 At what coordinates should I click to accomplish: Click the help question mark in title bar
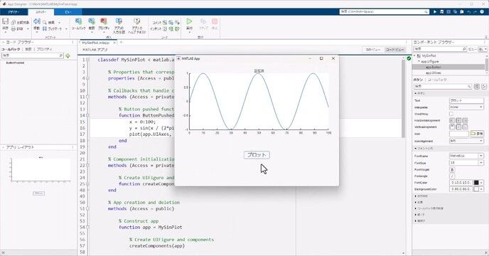pos(482,11)
